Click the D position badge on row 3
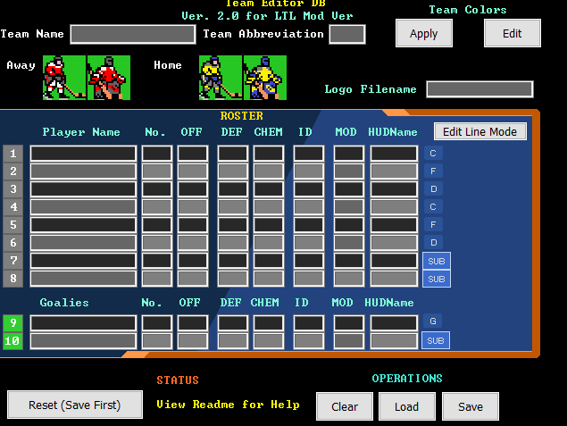The image size is (567, 426). (432, 189)
